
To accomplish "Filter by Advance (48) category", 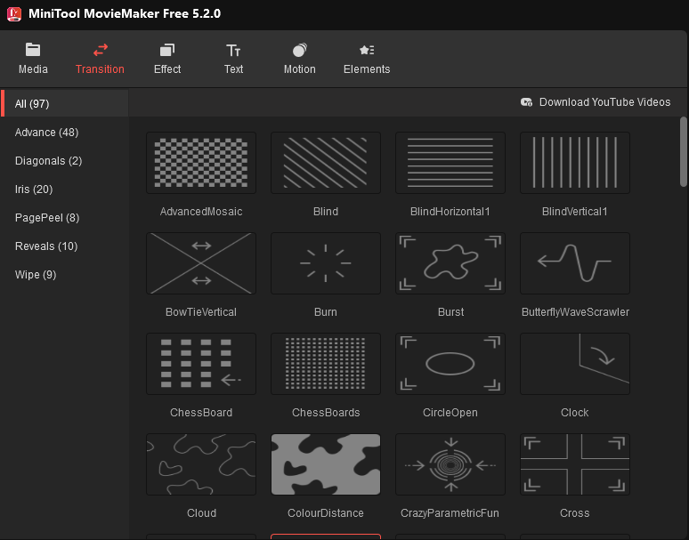I will tap(46, 133).
